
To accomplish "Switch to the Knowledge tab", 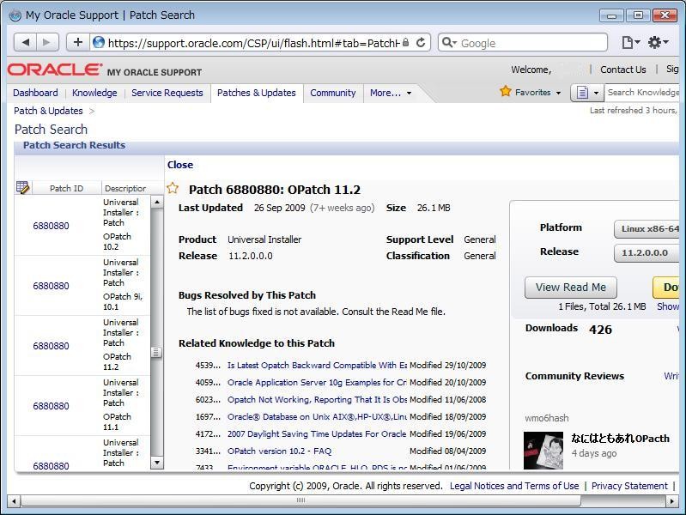I will click(94, 93).
